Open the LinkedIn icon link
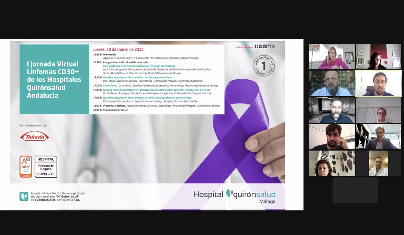 265,46
